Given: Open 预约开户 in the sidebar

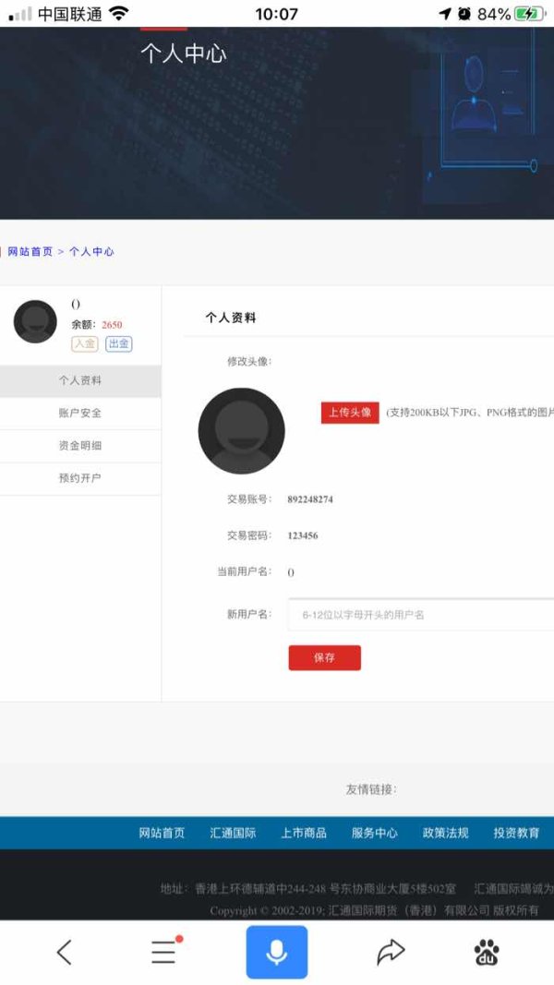Looking at the screenshot, I should coord(80,479).
